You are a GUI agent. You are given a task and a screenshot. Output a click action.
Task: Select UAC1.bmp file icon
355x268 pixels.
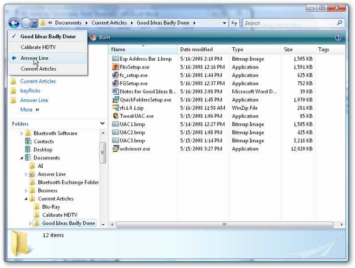tap(115, 124)
